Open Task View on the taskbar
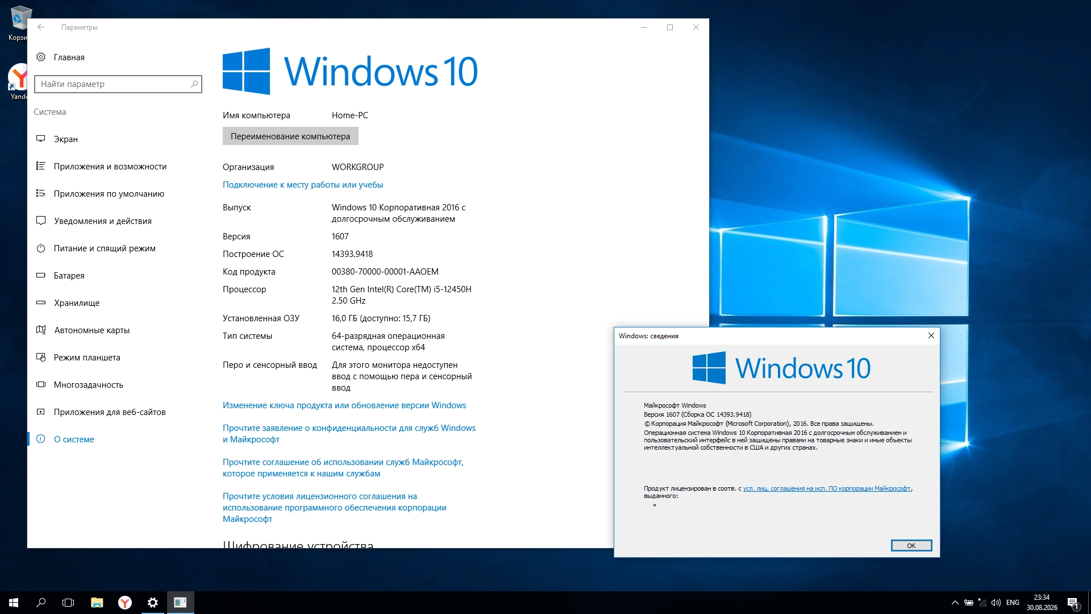 (x=68, y=603)
